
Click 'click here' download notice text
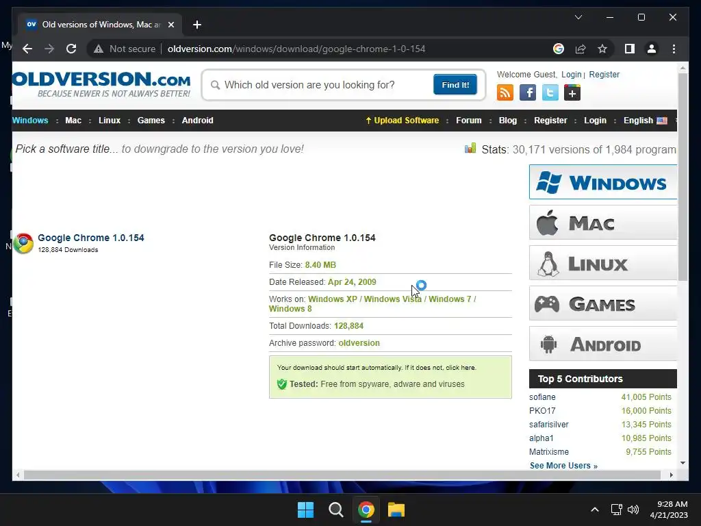click(x=461, y=368)
